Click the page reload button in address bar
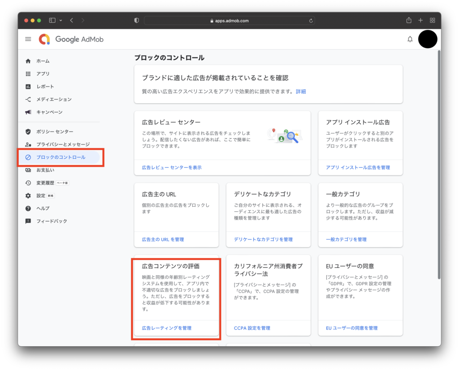The image size is (459, 370). click(x=311, y=21)
